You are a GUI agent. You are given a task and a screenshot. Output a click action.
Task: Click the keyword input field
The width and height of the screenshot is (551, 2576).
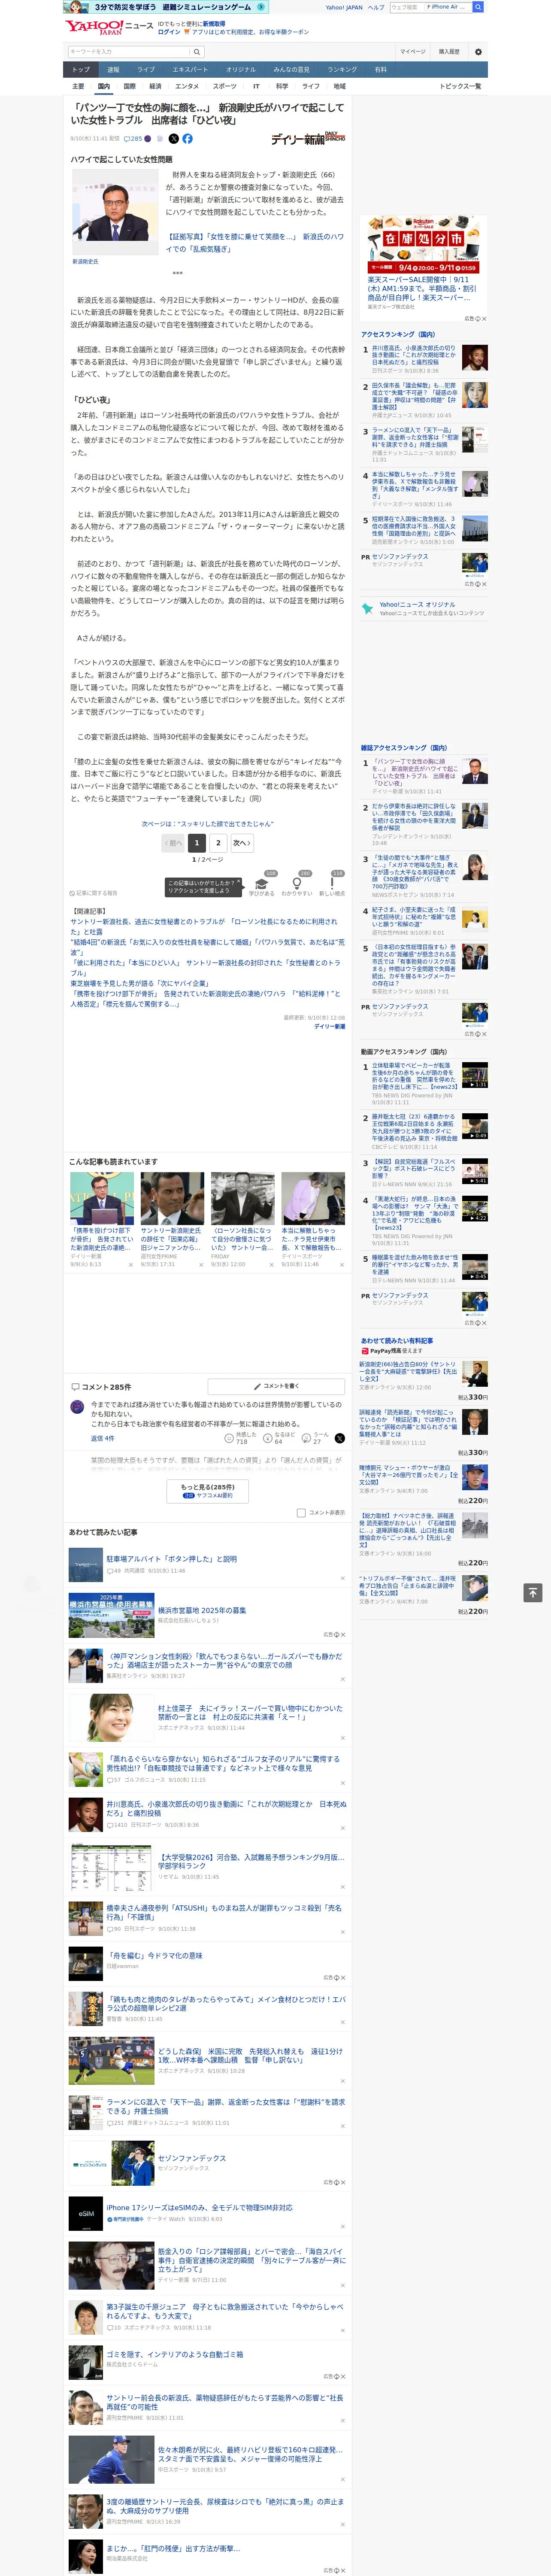point(129,52)
